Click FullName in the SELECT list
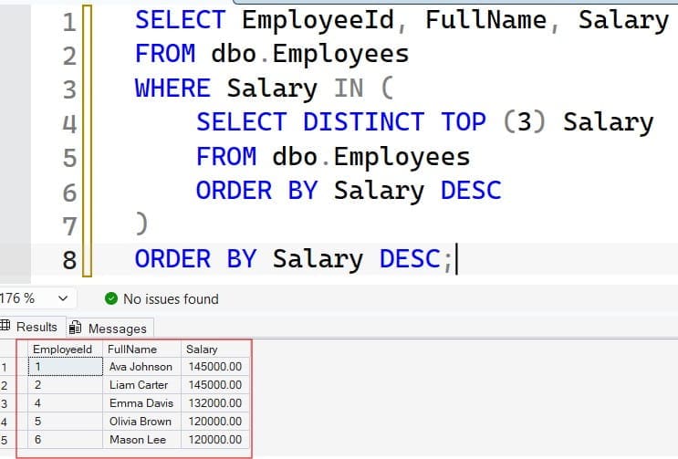Screen dimensions: 678x459 pyautogui.click(x=486, y=20)
